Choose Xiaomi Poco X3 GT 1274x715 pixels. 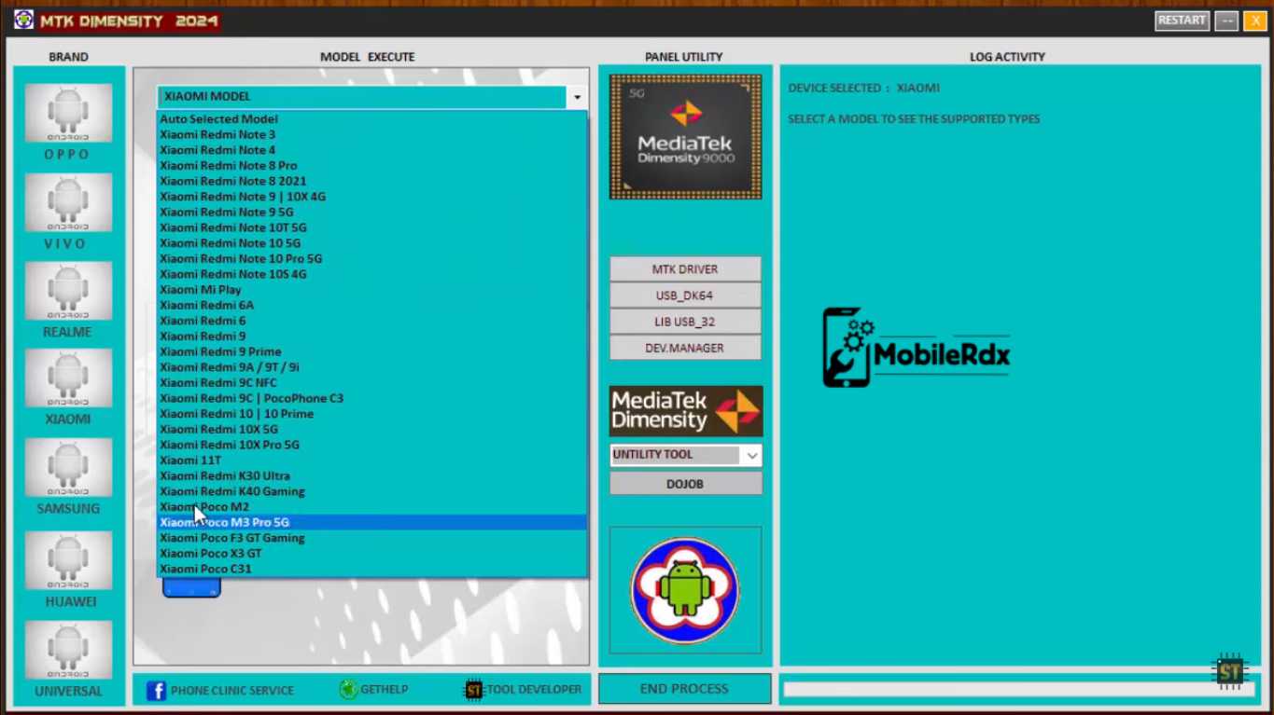371,554
